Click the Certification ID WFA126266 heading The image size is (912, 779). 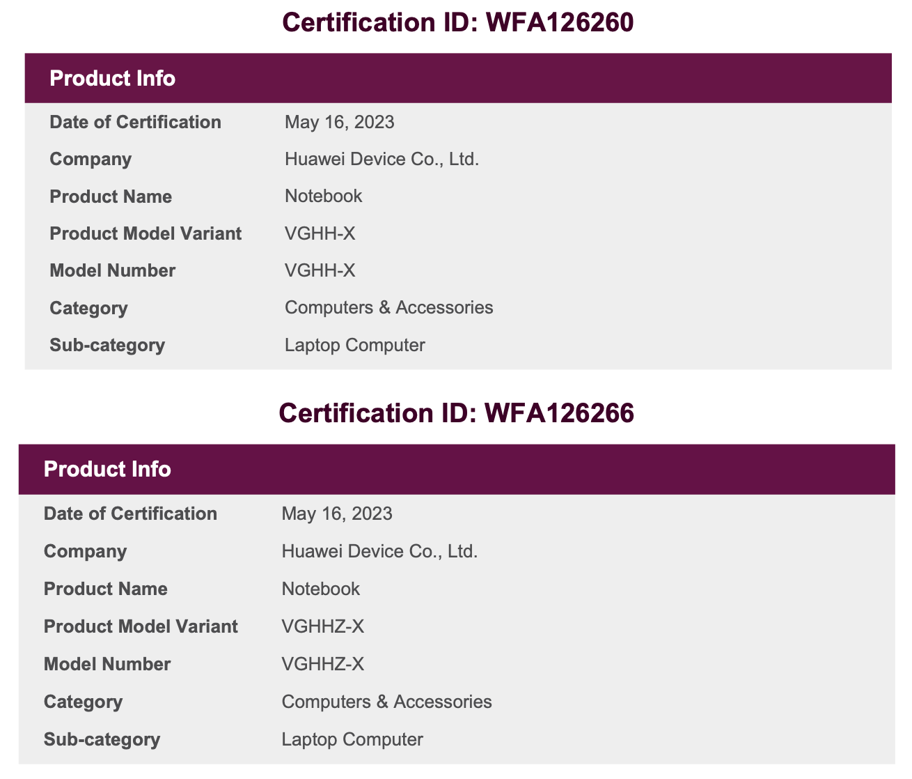456,412
